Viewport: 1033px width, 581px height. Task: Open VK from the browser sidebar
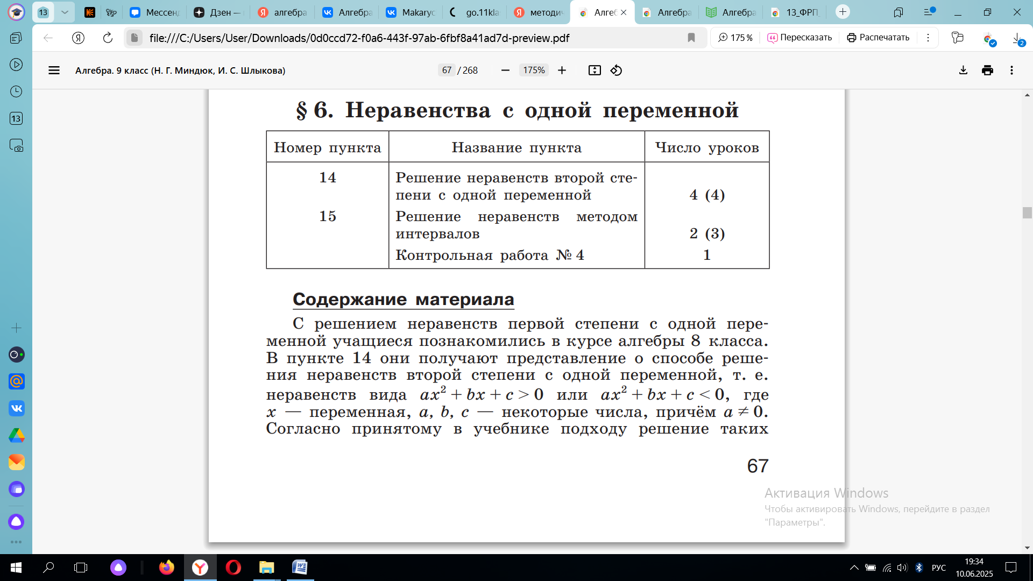(17, 408)
